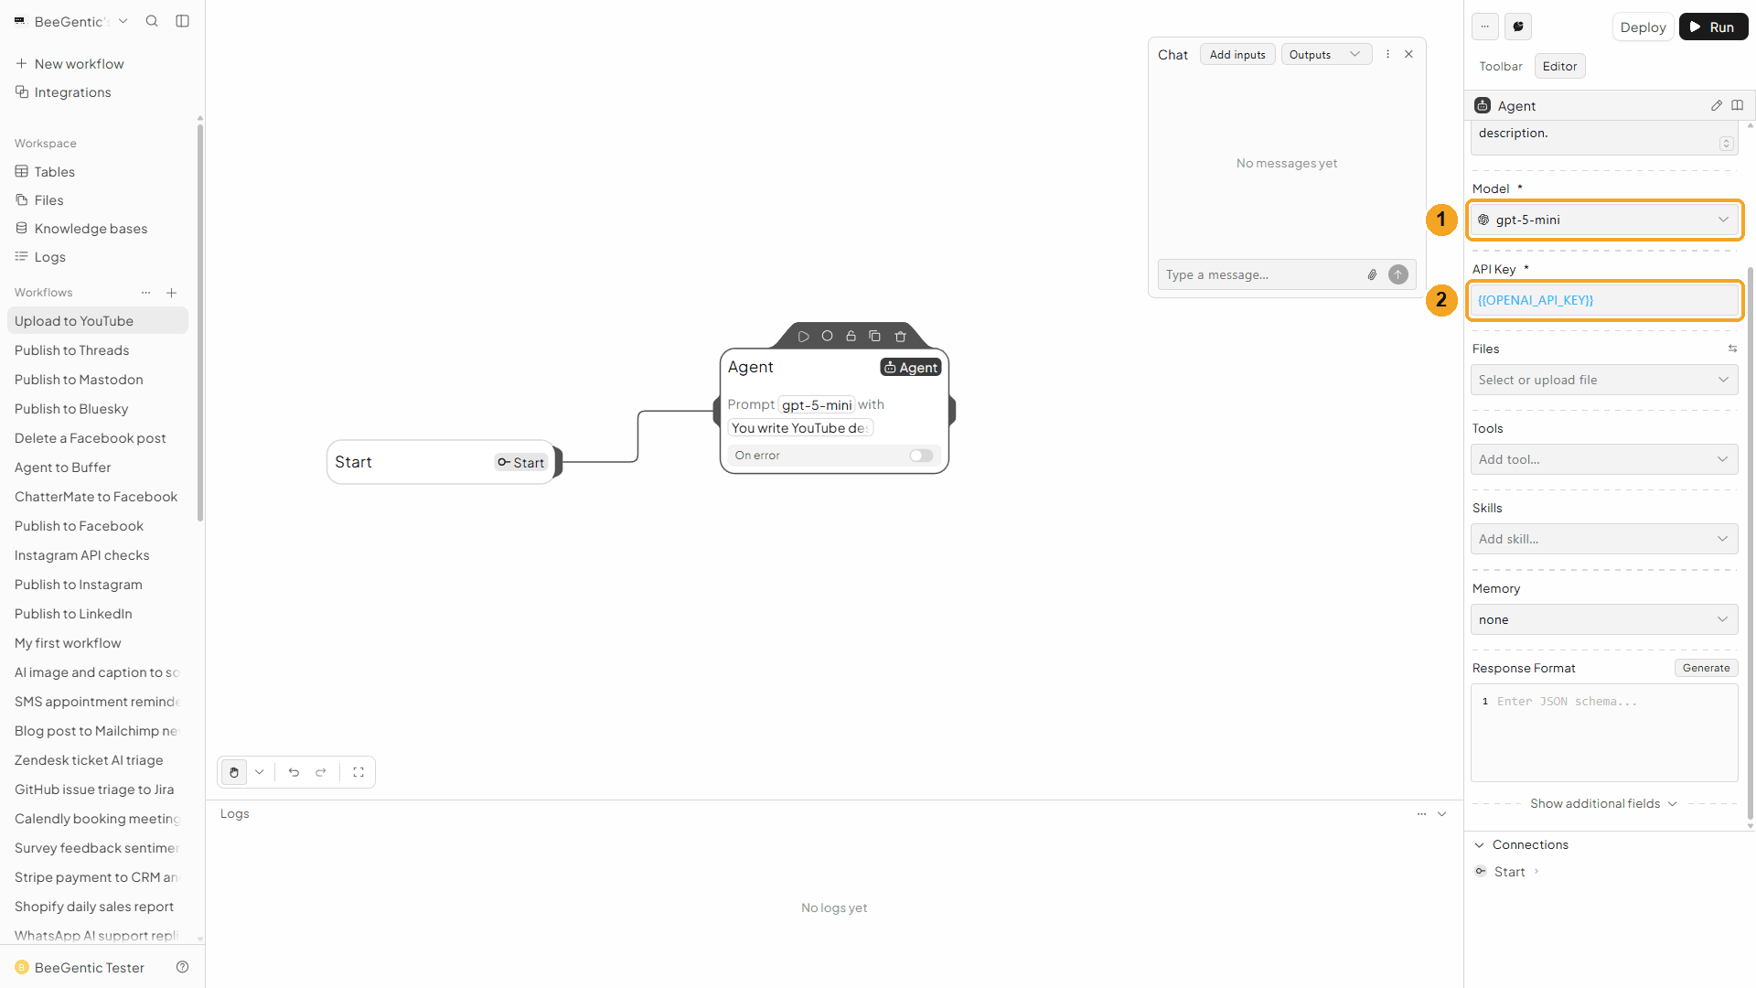Delete the Agent node using the trash icon
This screenshot has width=1756, height=988.
[900, 336]
